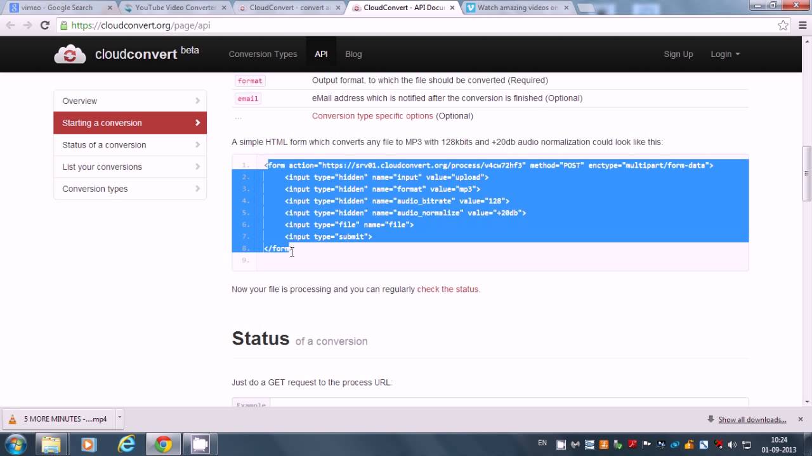Click the network connection tray icon

tap(747, 445)
